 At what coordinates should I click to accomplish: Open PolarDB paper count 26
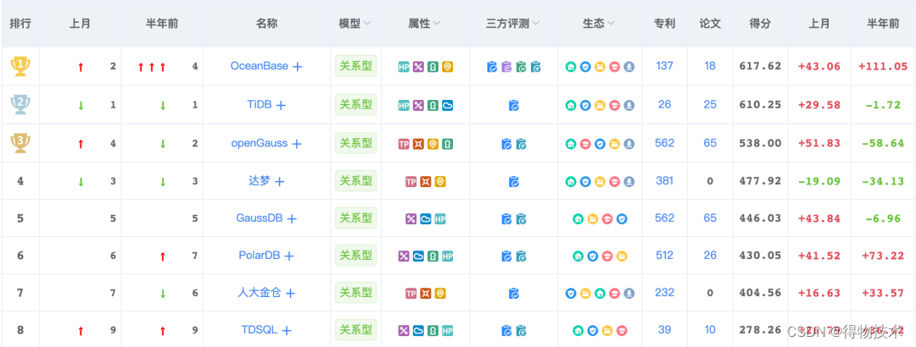pyautogui.click(x=710, y=255)
